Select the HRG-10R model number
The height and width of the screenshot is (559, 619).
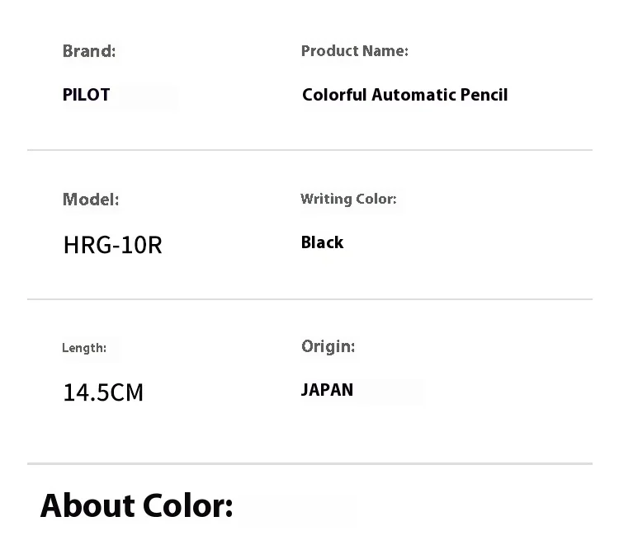coord(112,245)
